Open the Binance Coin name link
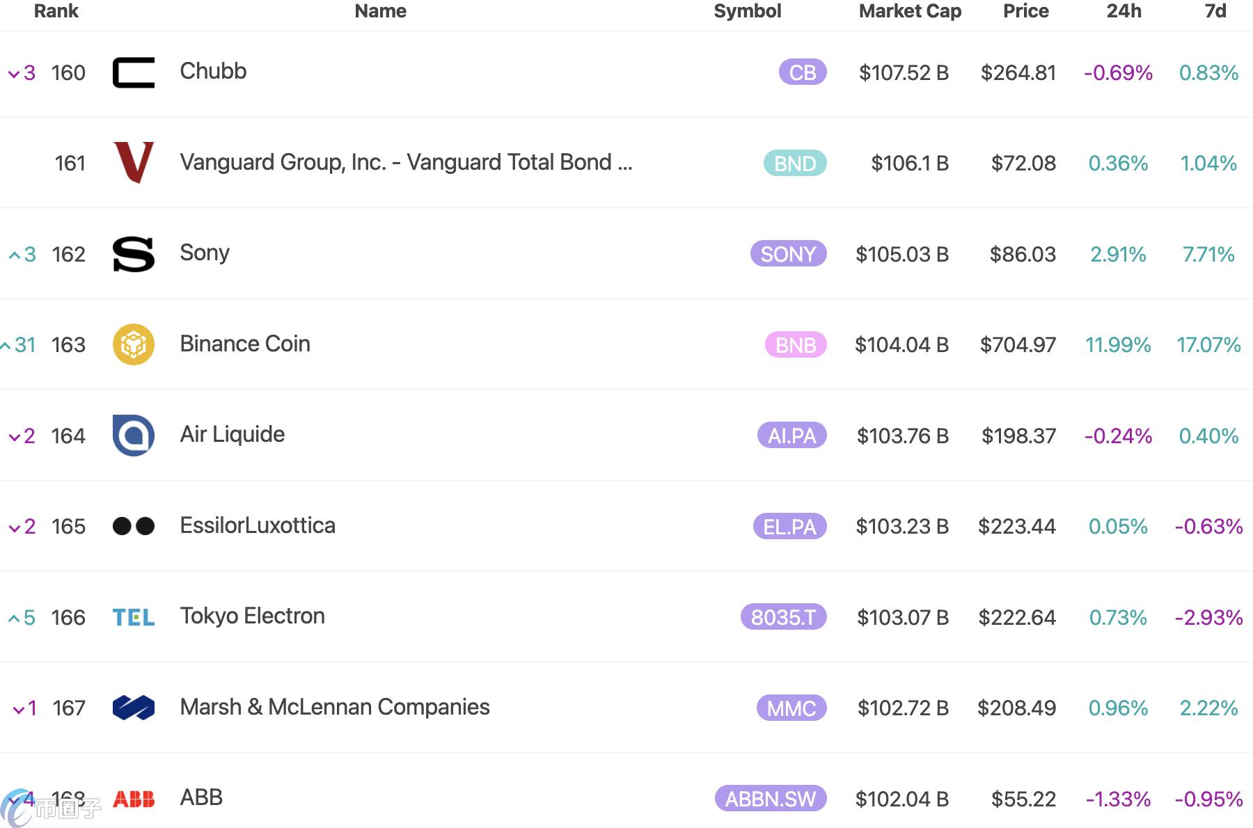This screenshot has width=1253, height=828. coord(245,344)
